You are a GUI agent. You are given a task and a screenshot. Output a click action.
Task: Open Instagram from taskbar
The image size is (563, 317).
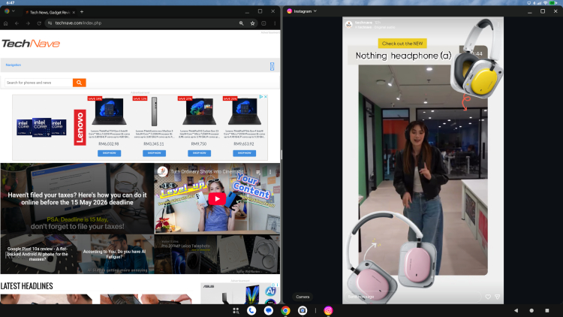click(328, 311)
